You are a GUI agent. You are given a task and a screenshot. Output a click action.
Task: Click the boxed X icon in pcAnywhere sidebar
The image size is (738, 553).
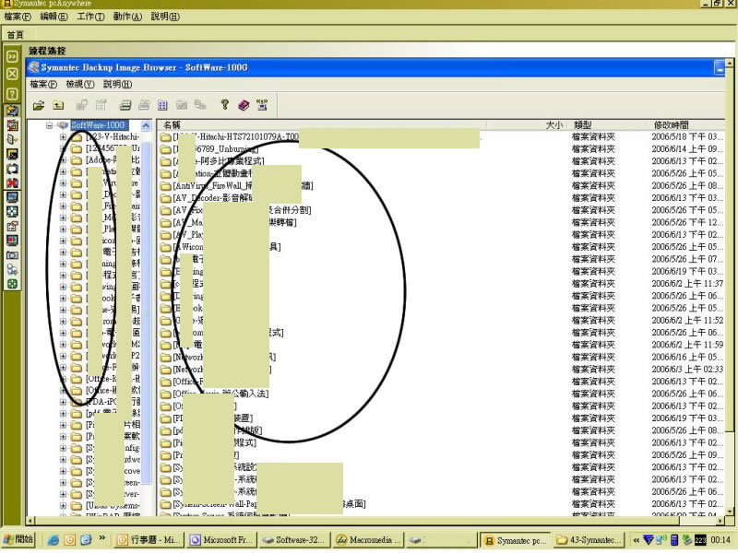(12, 75)
